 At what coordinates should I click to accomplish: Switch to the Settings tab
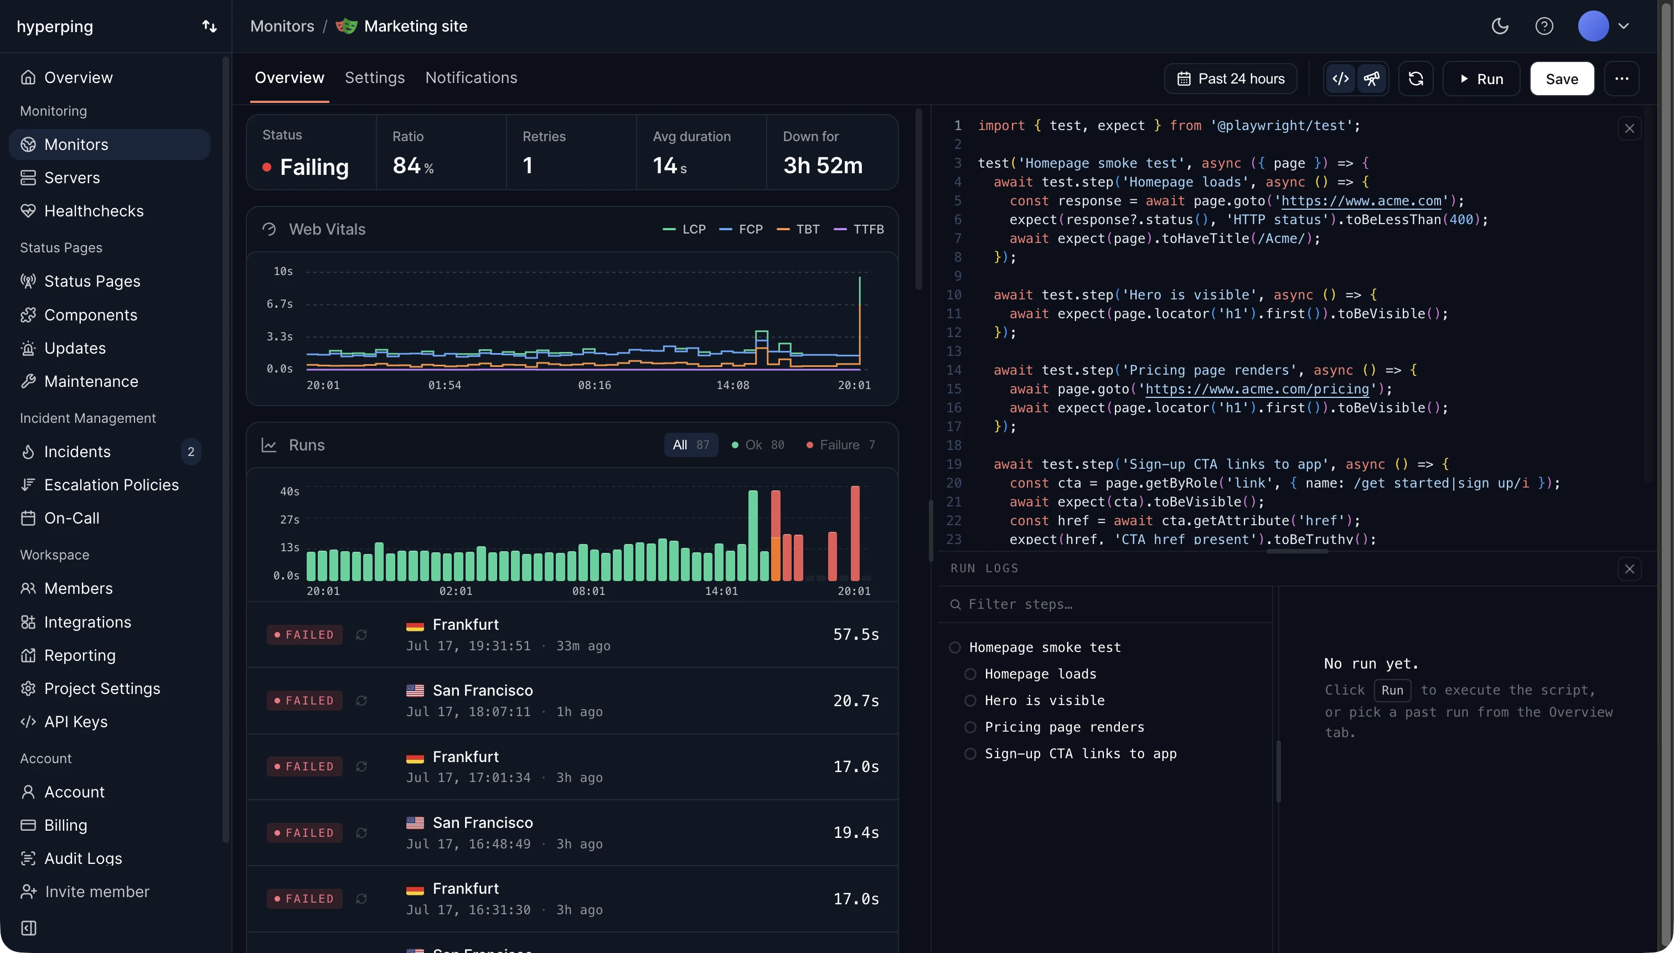(x=374, y=78)
